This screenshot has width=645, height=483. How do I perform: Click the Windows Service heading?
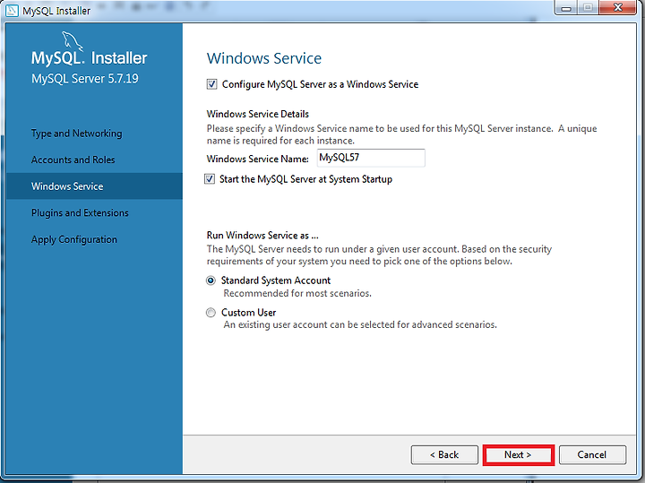click(264, 58)
